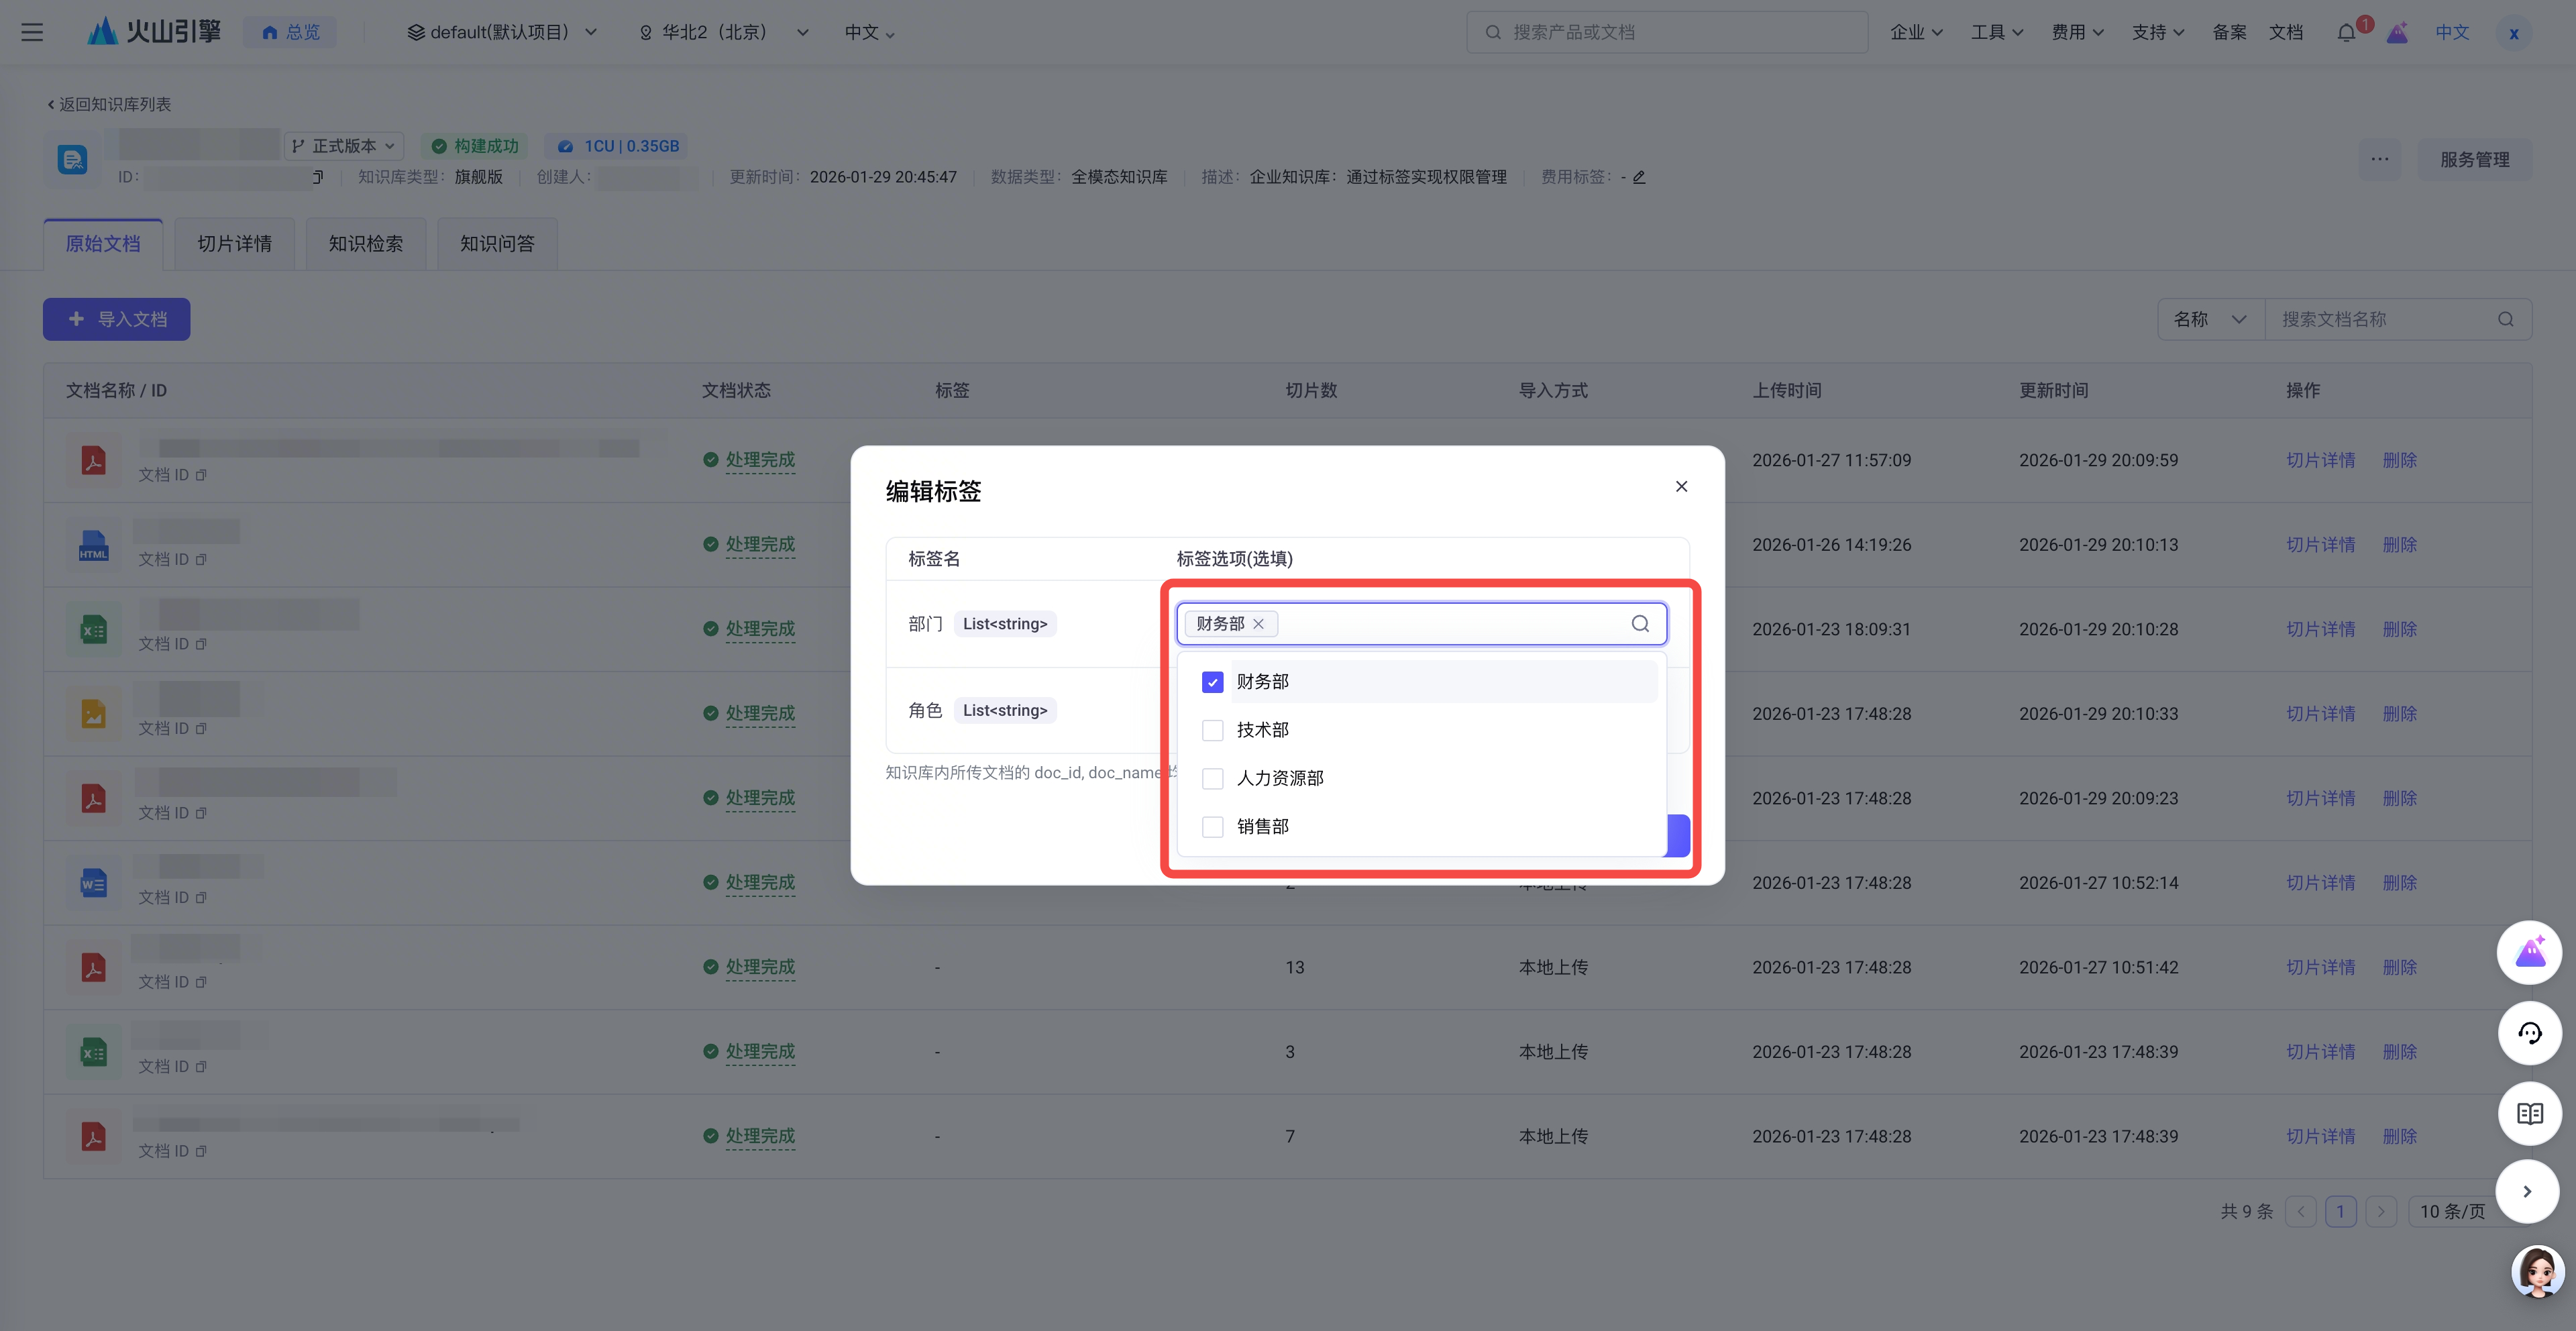Click the 导入文档 button
This screenshot has height=1331, width=2576.
[x=116, y=319]
